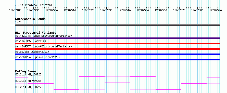
Task: Click ruler position 12087550
Action: click(x=143, y=10)
